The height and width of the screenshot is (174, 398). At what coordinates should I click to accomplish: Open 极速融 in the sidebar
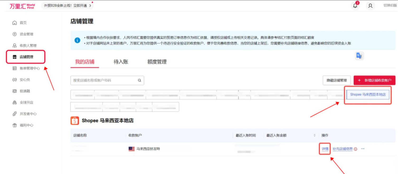pos(15,91)
